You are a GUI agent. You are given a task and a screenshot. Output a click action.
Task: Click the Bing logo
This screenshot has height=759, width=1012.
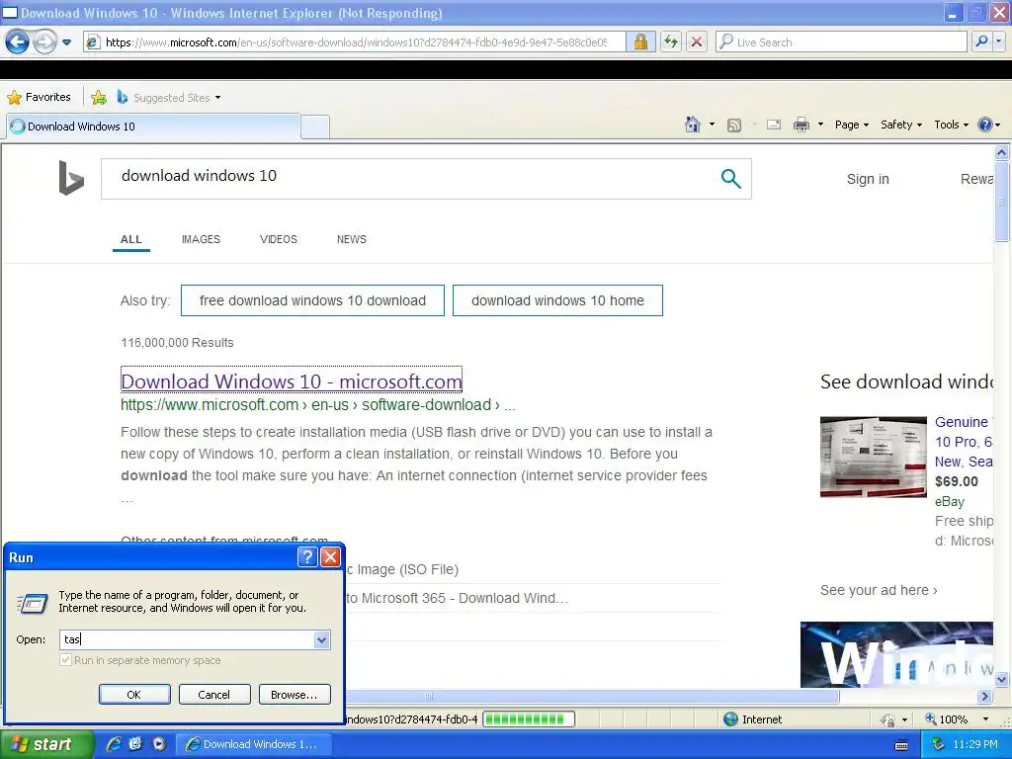pyautogui.click(x=71, y=178)
